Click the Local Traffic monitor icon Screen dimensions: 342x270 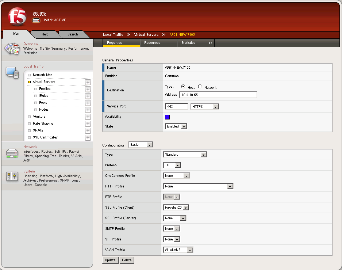(x=12, y=72)
